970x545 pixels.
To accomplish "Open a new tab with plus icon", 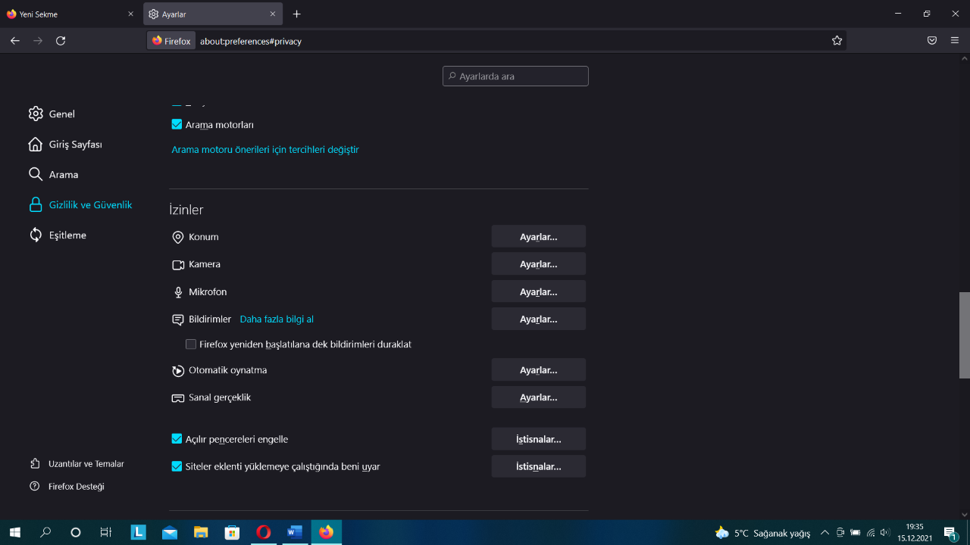I will click(x=296, y=14).
